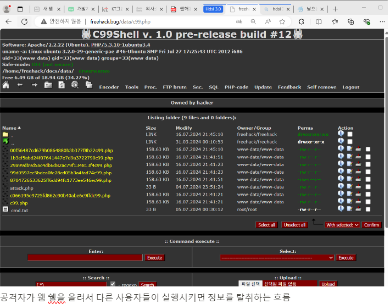Click the Select all button
Viewport: 390px width, 304px height.
(x=266, y=225)
